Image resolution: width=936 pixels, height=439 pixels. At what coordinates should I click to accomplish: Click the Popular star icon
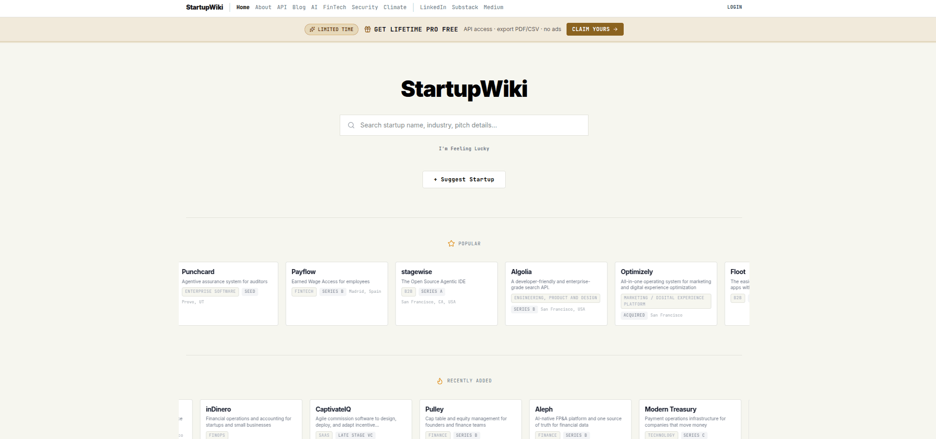(x=451, y=243)
